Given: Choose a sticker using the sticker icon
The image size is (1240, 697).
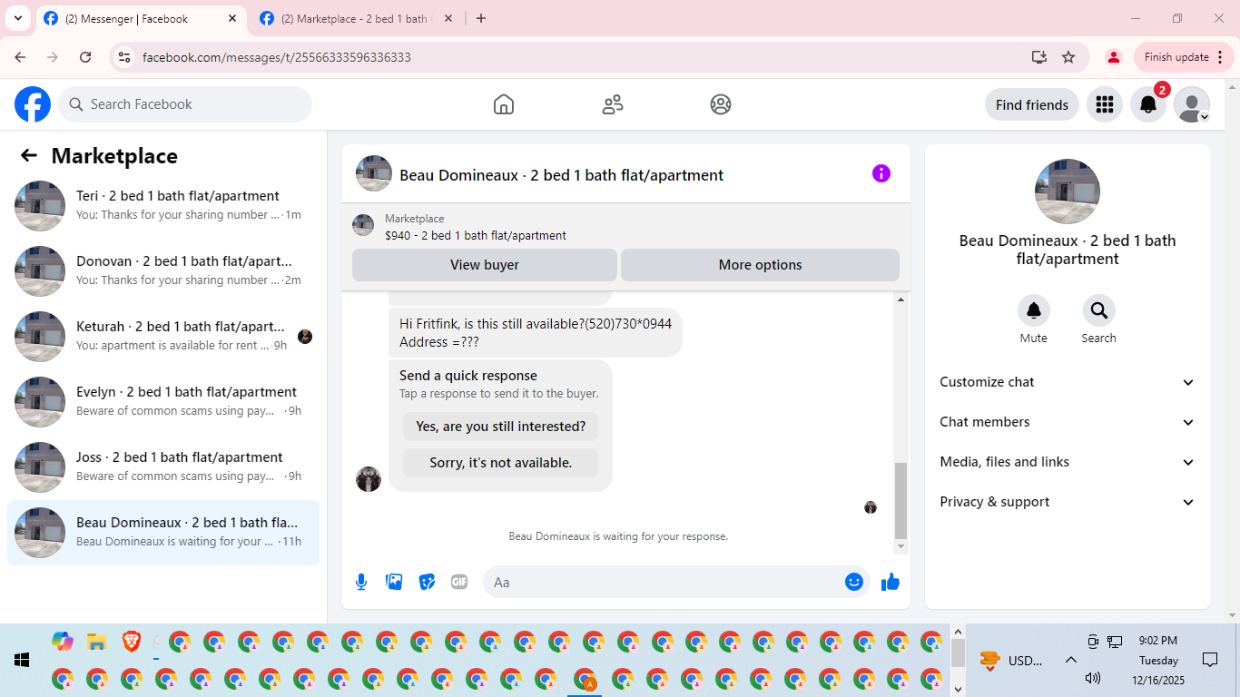Looking at the screenshot, I should [x=427, y=582].
